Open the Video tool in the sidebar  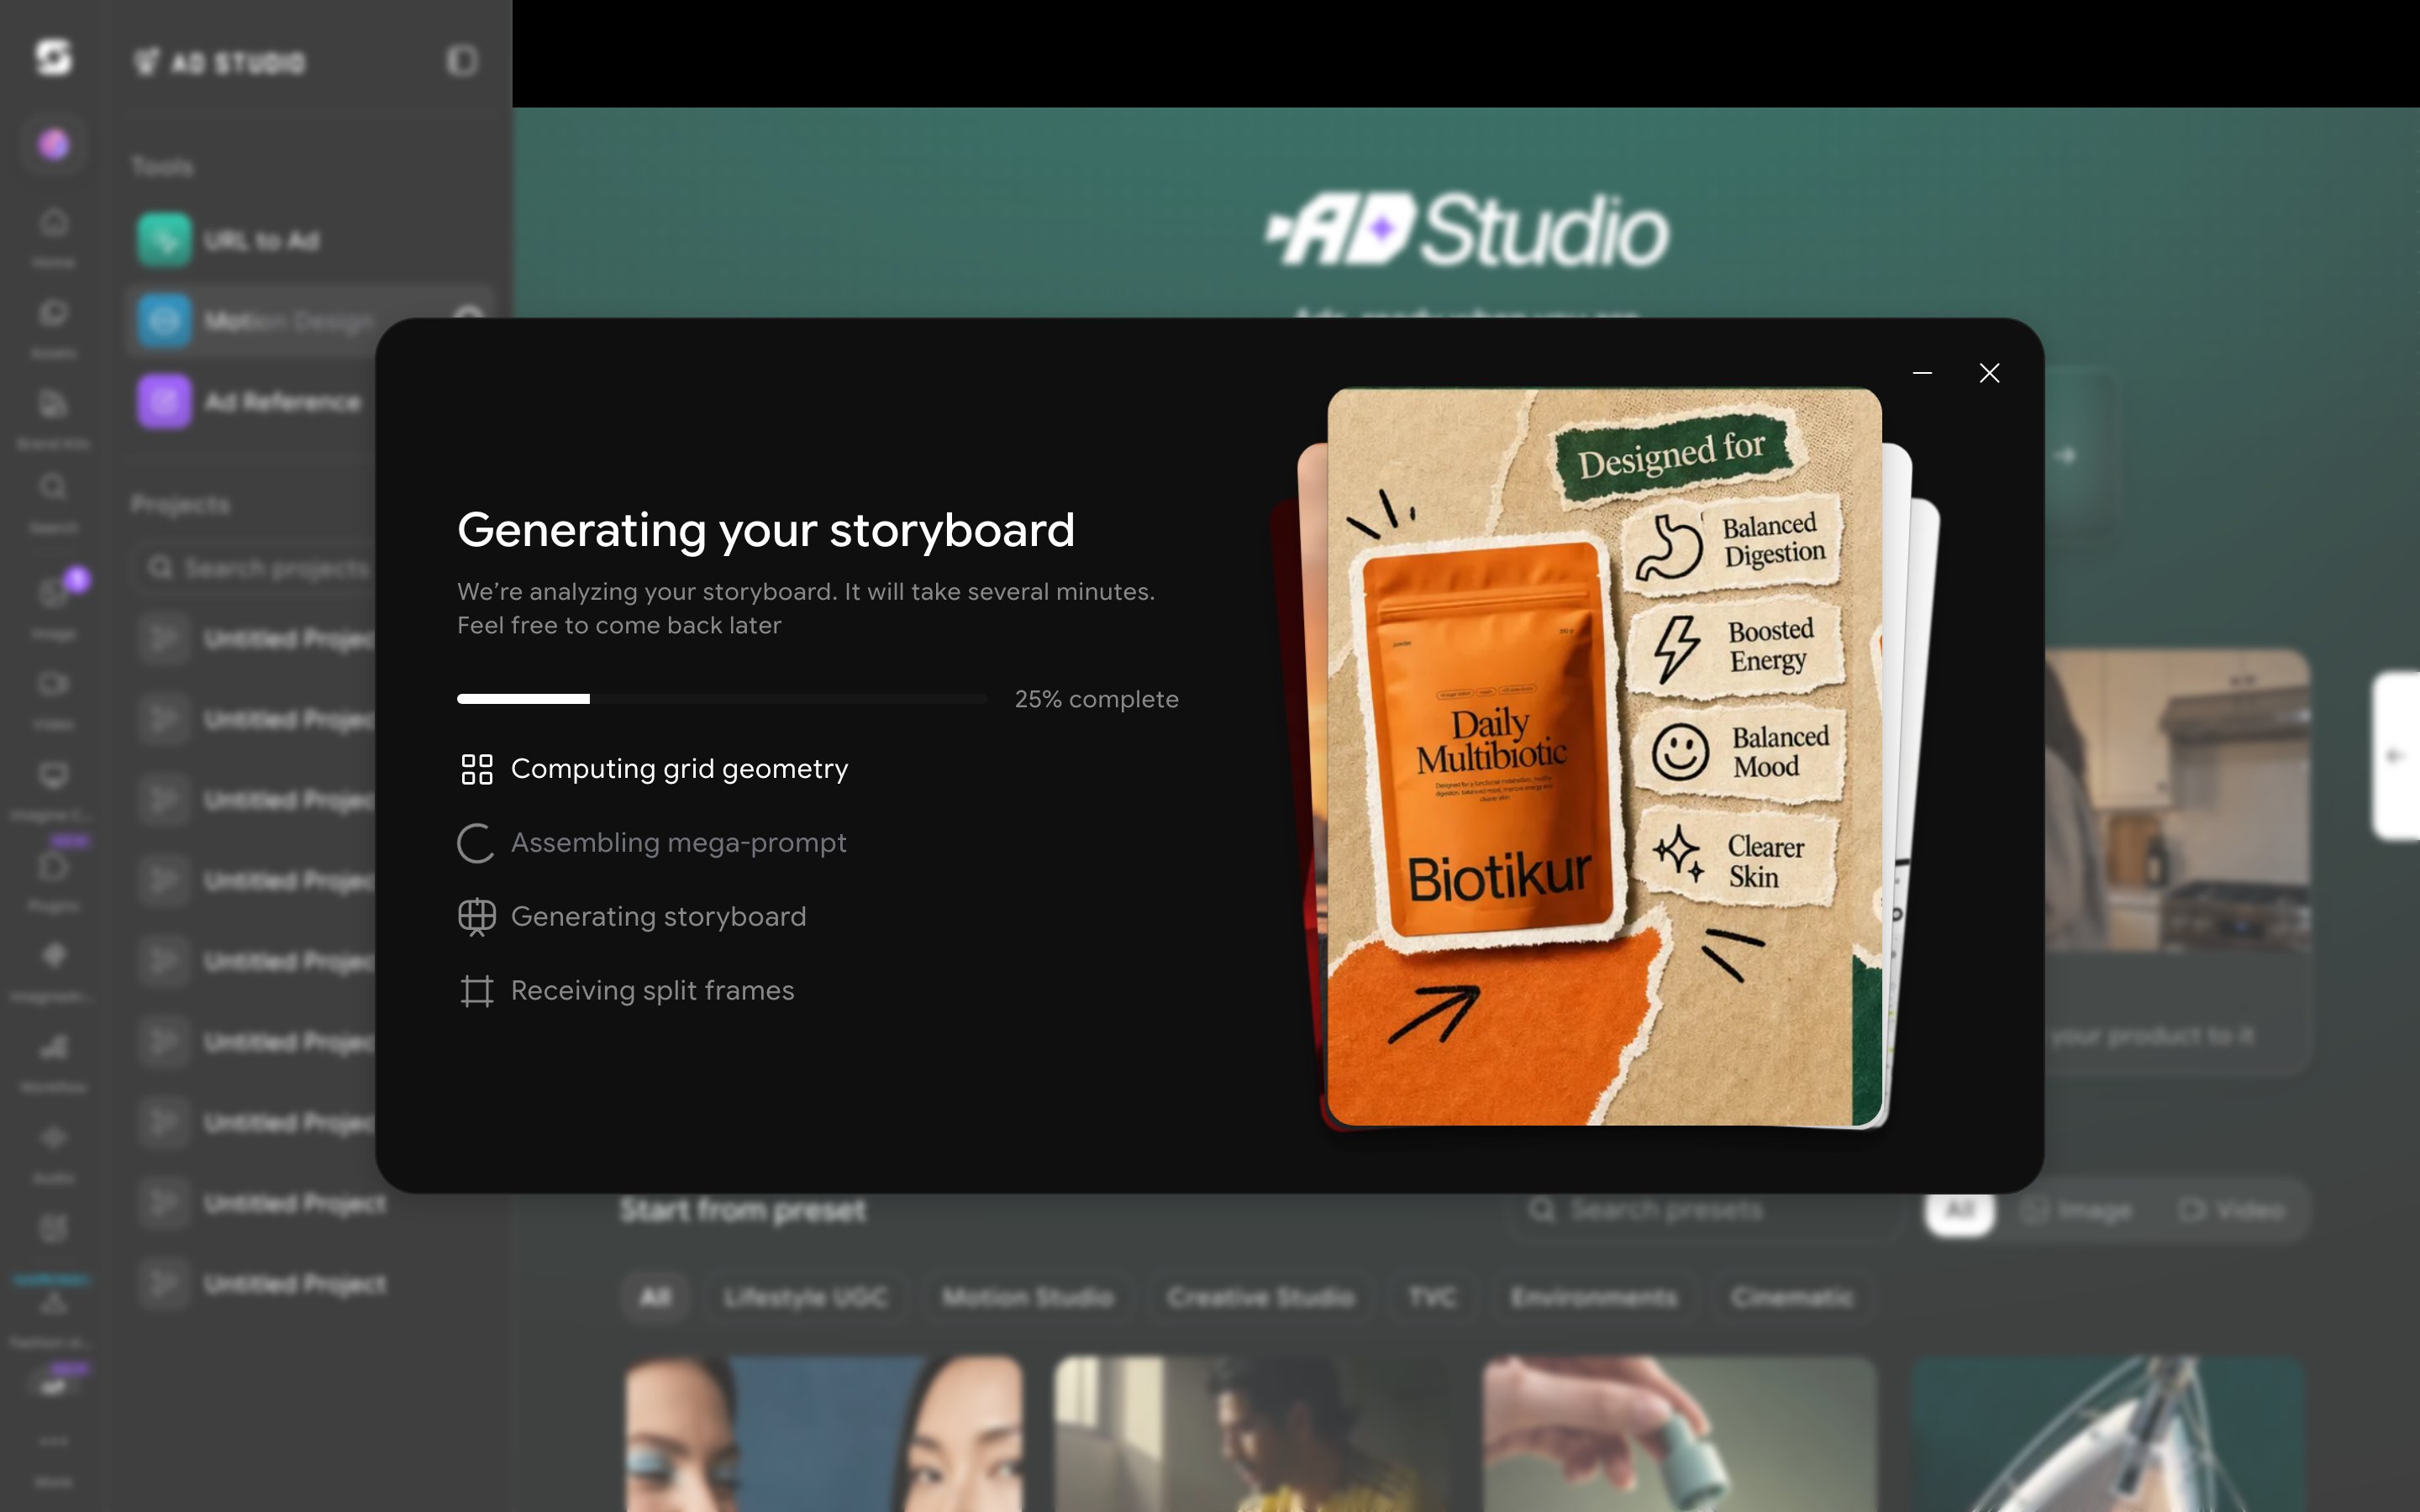tap(54, 698)
